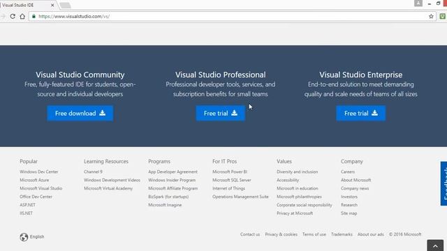Open Diversity and inclusion link

(x=297, y=172)
